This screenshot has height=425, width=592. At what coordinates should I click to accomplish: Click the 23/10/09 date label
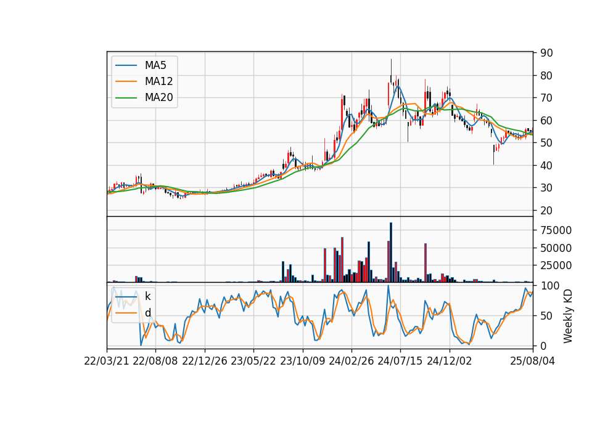click(x=302, y=361)
